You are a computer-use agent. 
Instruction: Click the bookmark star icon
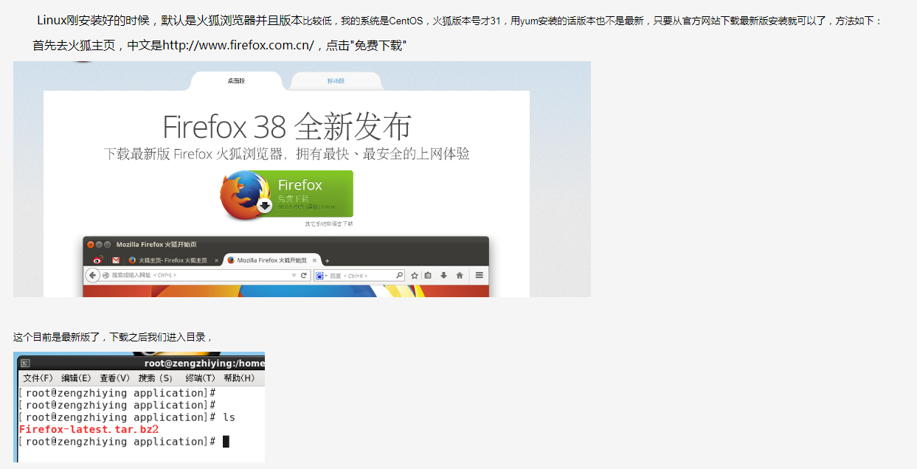tap(415, 276)
